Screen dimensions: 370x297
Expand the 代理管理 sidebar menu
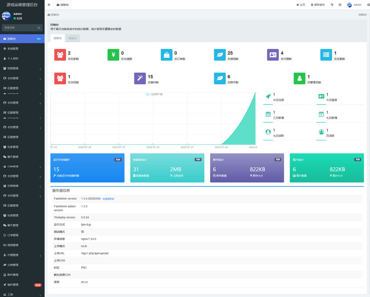click(22, 255)
